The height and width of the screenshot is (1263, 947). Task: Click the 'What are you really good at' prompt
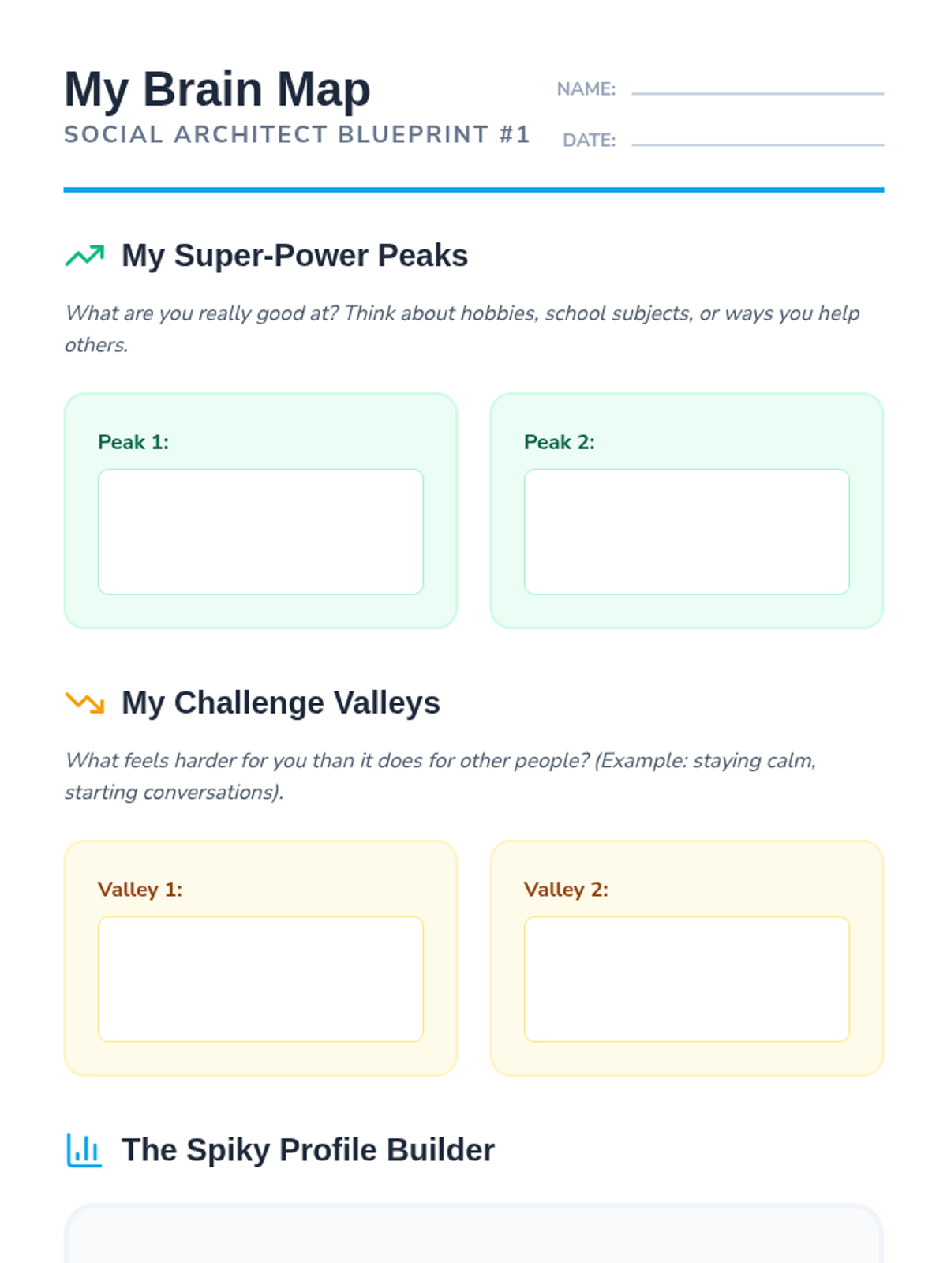coord(462,313)
